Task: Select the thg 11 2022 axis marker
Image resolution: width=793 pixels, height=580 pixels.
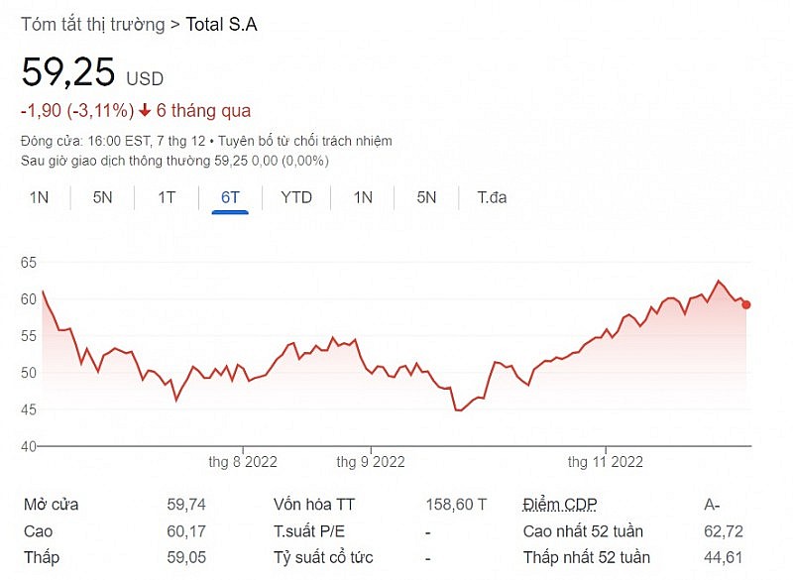Action: [605, 461]
